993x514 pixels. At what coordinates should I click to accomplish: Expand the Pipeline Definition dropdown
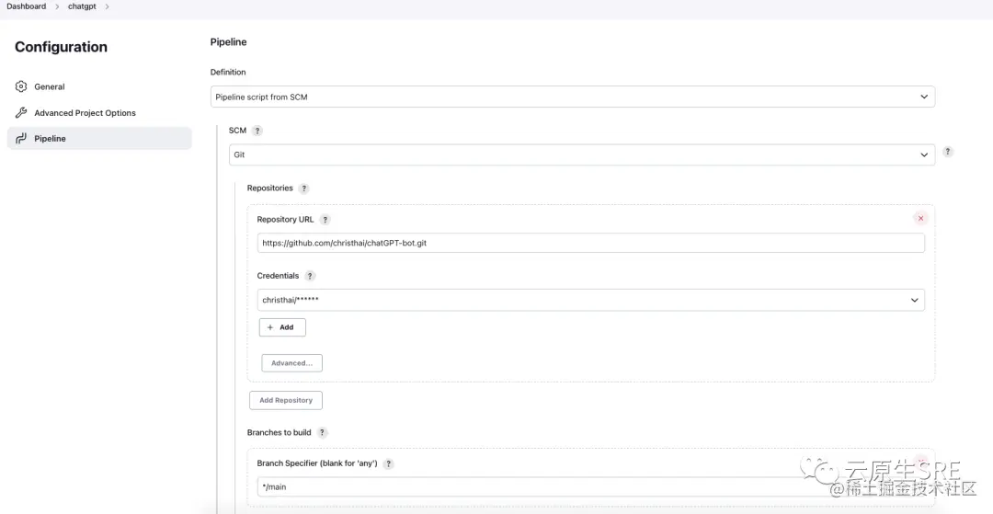tap(572, 97)
